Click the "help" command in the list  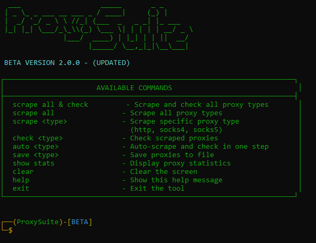[21, 180]
